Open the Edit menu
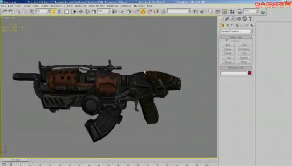 point(10,6)
